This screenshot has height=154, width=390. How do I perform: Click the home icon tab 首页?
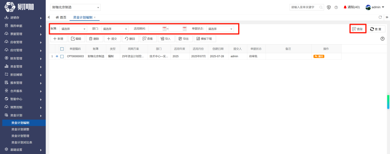(x=61, y=17)
